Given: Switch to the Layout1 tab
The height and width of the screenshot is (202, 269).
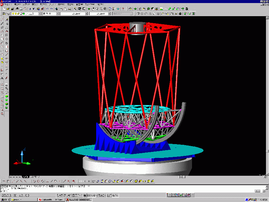Looking at the screenshot, I should [x=34, y=177].
